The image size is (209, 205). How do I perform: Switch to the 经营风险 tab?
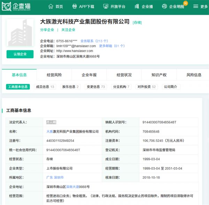(54, 75)
